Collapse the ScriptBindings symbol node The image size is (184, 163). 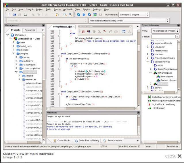click(147, 62)
